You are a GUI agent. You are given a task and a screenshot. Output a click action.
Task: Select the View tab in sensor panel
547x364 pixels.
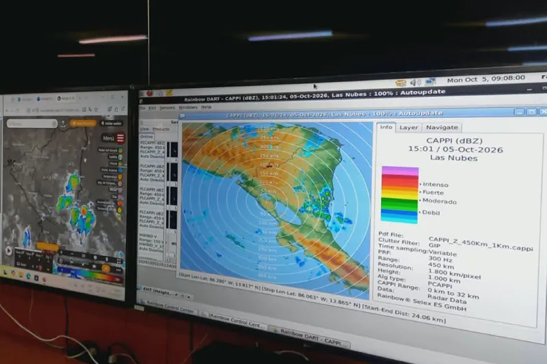coord(144,129)
